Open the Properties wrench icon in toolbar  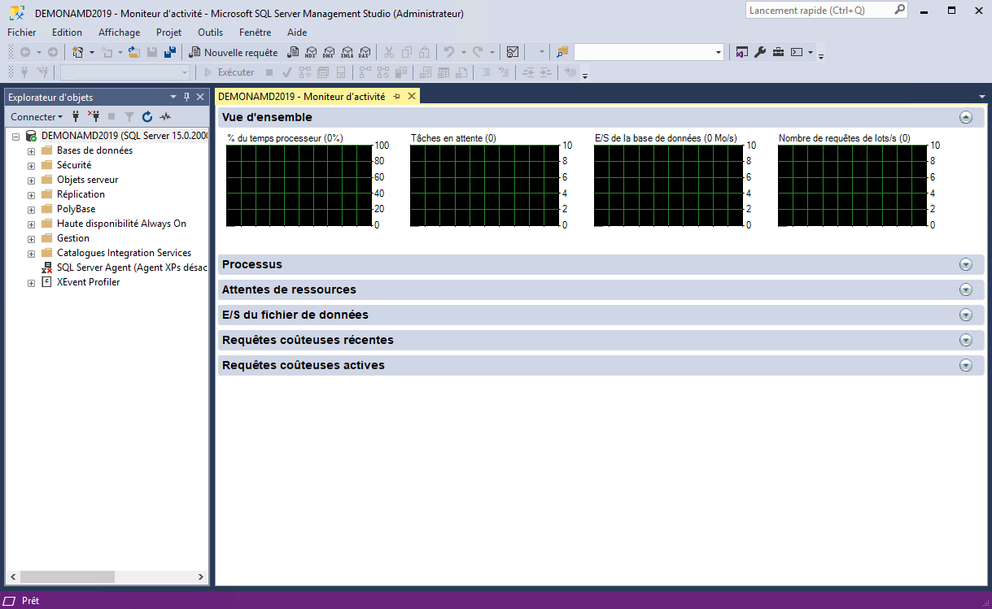760,52
